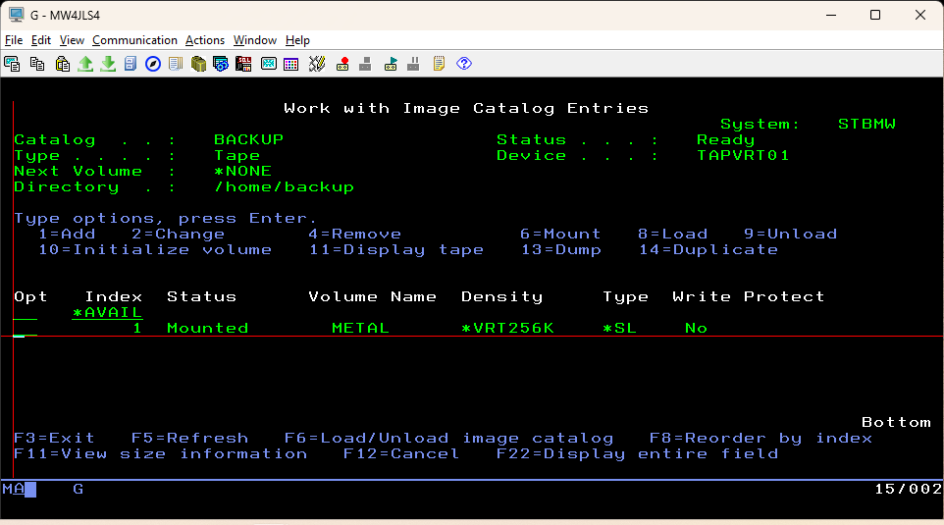Screen dimensions: 944x525
Task: Start recording macro with red dot icon
Action: 342,64
